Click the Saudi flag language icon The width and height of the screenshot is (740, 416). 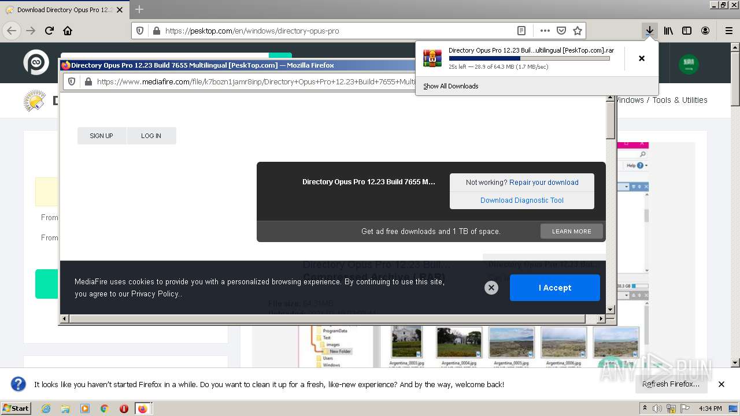click(x=689, y=64)
